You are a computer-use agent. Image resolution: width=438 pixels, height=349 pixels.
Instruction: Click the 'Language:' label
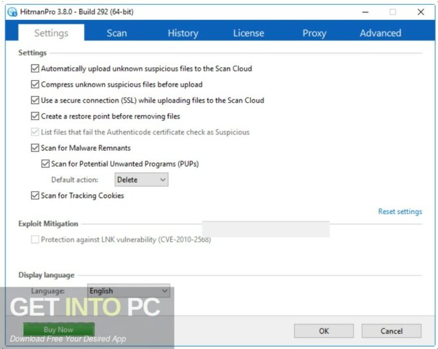click(48, 291)
